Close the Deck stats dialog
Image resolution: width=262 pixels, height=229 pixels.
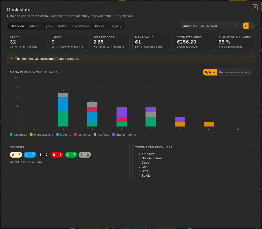click(255, 7)
